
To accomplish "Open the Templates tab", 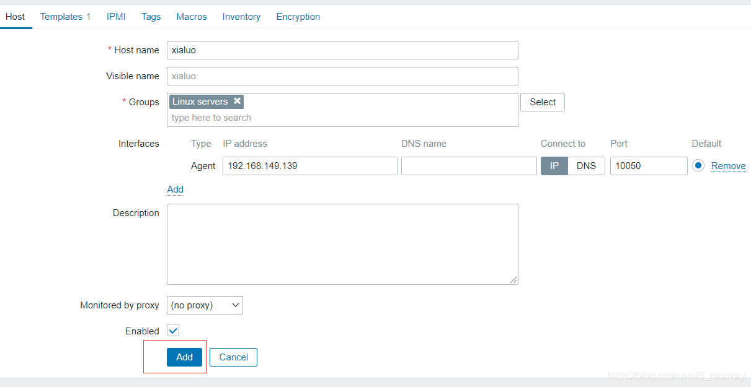I will pyautogui.click(x=66, y=17).
